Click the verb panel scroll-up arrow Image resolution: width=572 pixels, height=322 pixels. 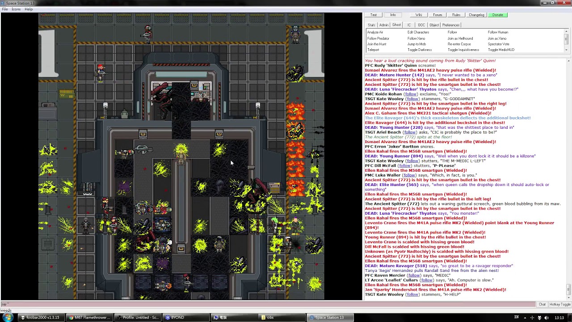[567, 32]
